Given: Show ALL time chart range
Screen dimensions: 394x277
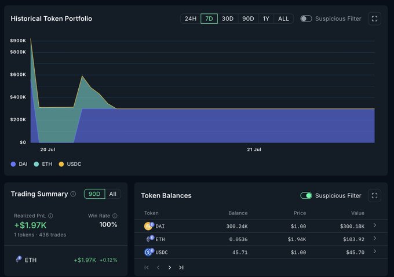Looking at the screenshot, I should tap(283, 19).
